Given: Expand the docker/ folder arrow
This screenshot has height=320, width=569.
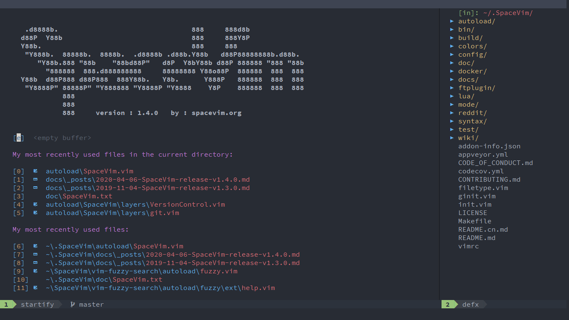Looking at the screenshot, I should click(452, 71).
